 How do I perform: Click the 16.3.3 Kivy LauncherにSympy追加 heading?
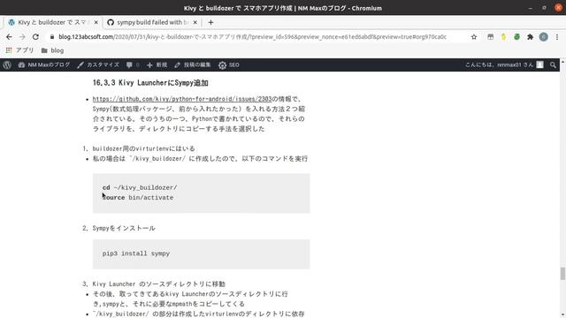click(150, 83)
